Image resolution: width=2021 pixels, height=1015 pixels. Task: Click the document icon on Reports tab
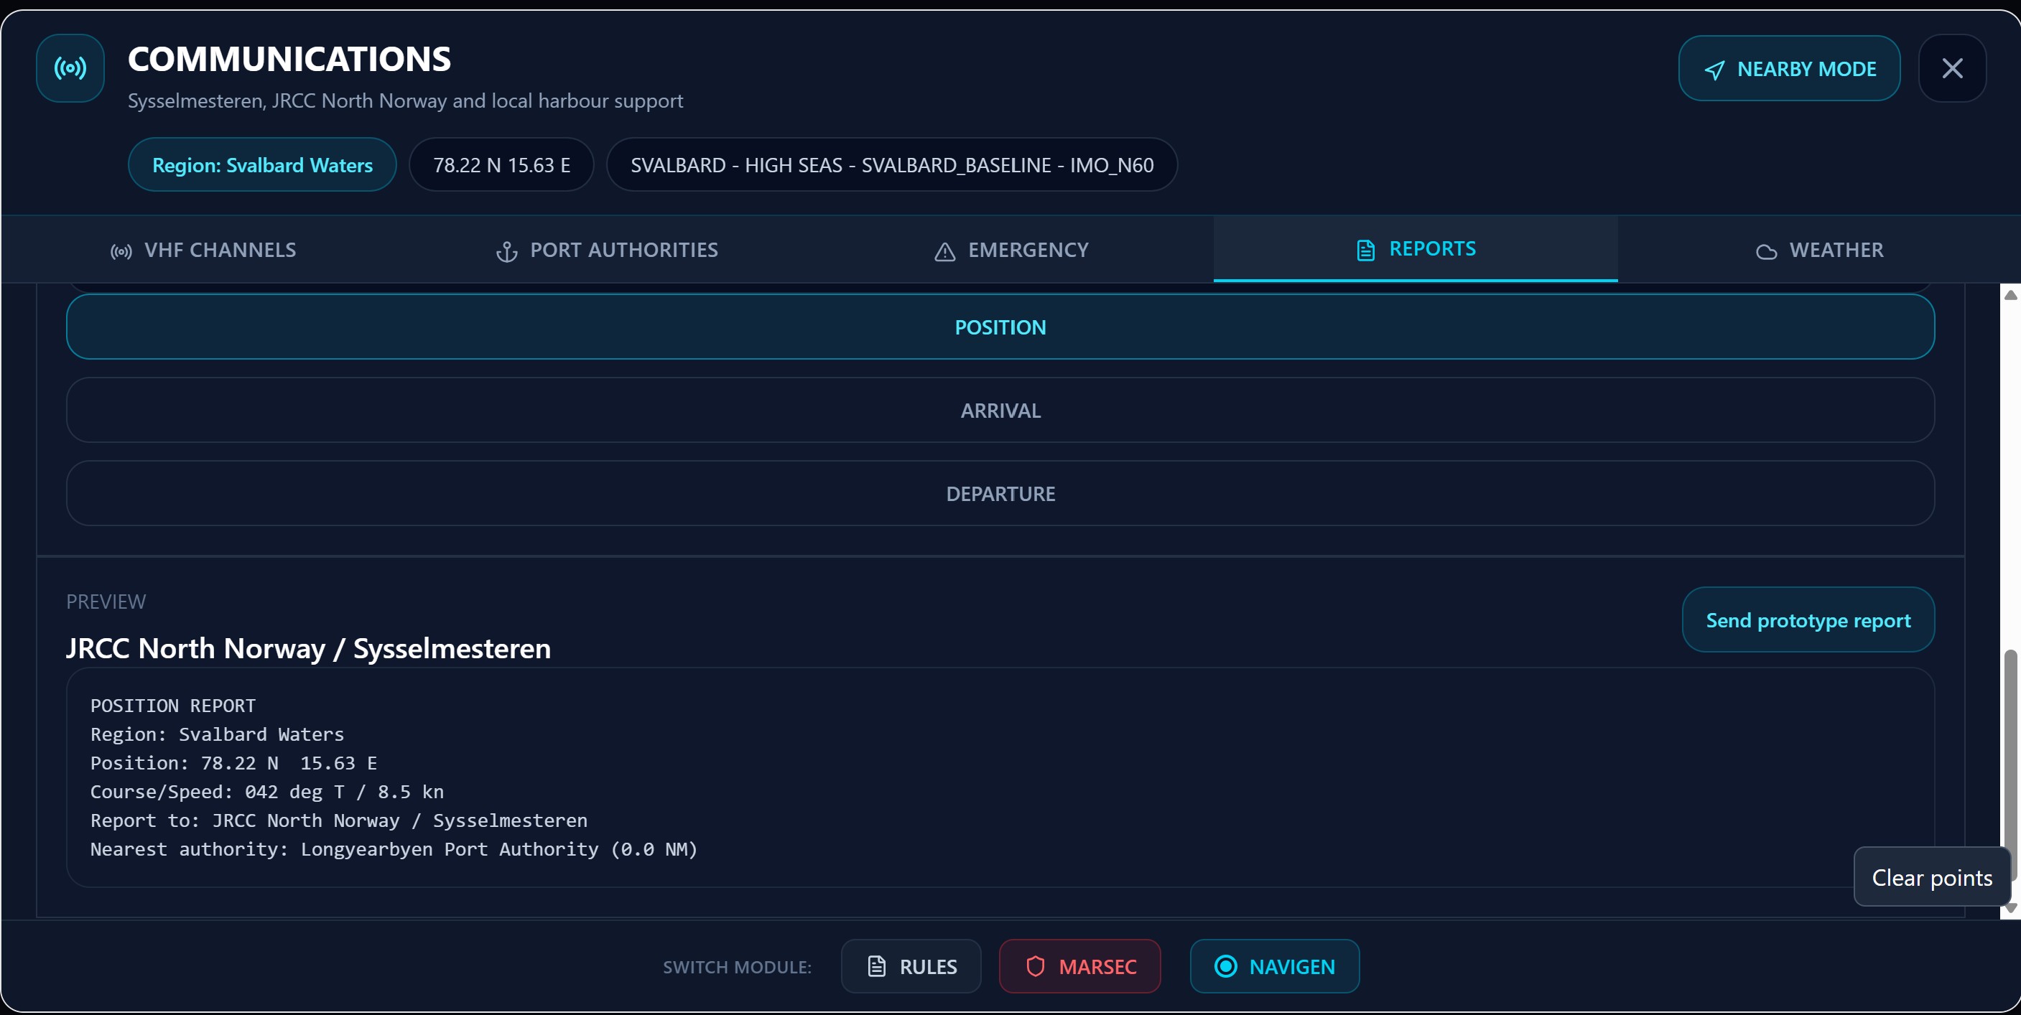[x=1365, y=248]
